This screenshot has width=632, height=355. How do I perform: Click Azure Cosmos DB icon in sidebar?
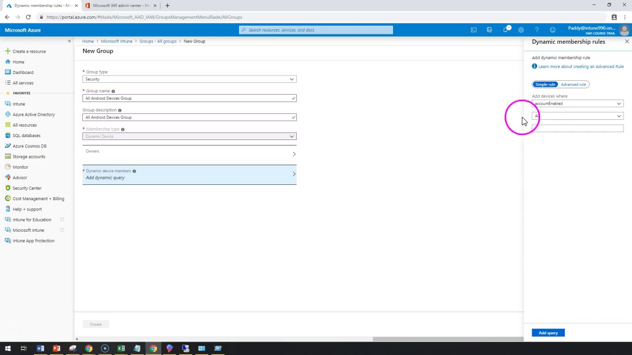tap(7, 146)
